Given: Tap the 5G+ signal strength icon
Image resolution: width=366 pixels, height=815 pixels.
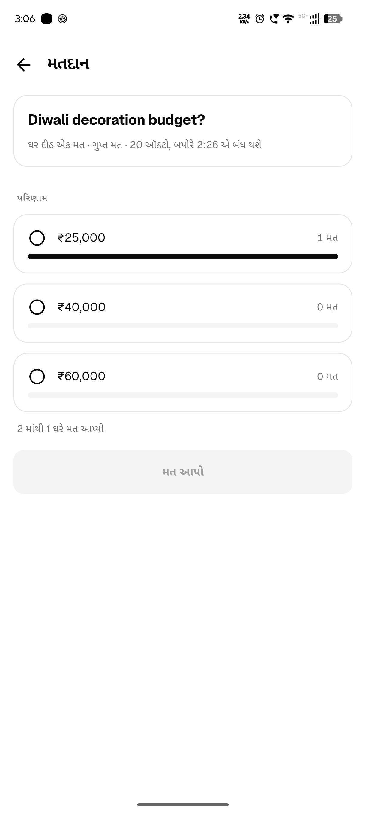Looking at the screenshot, I should click(x=309, y=19).
